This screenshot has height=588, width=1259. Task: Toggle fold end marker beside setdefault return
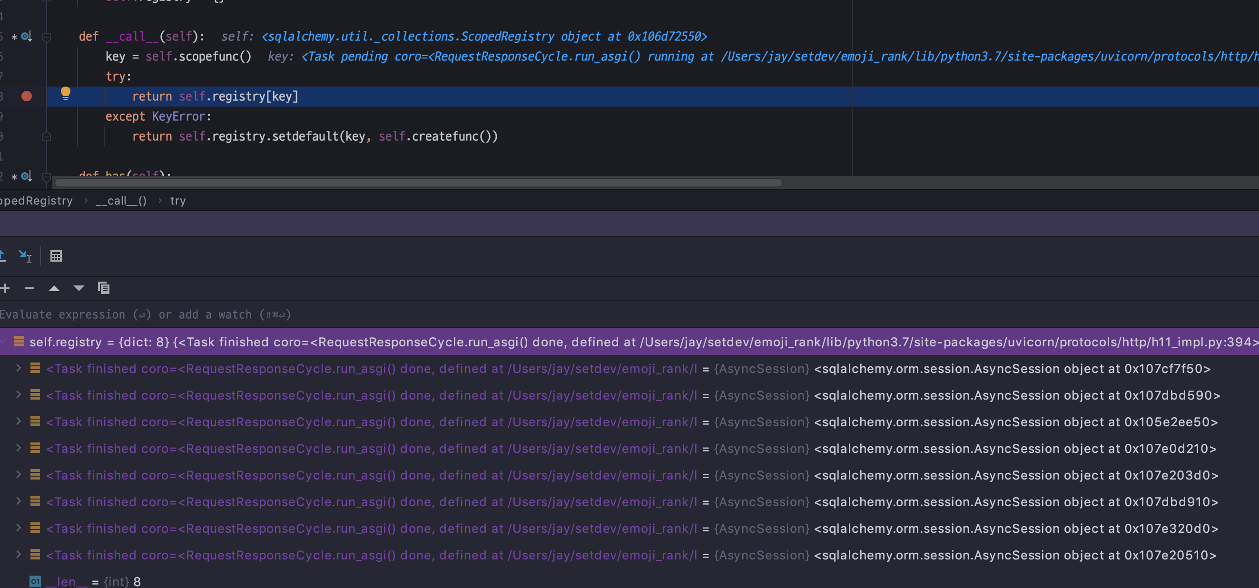point(47,137)
